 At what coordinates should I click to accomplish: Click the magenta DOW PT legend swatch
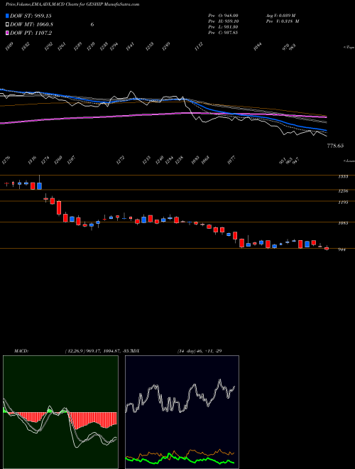click(8, 33)
